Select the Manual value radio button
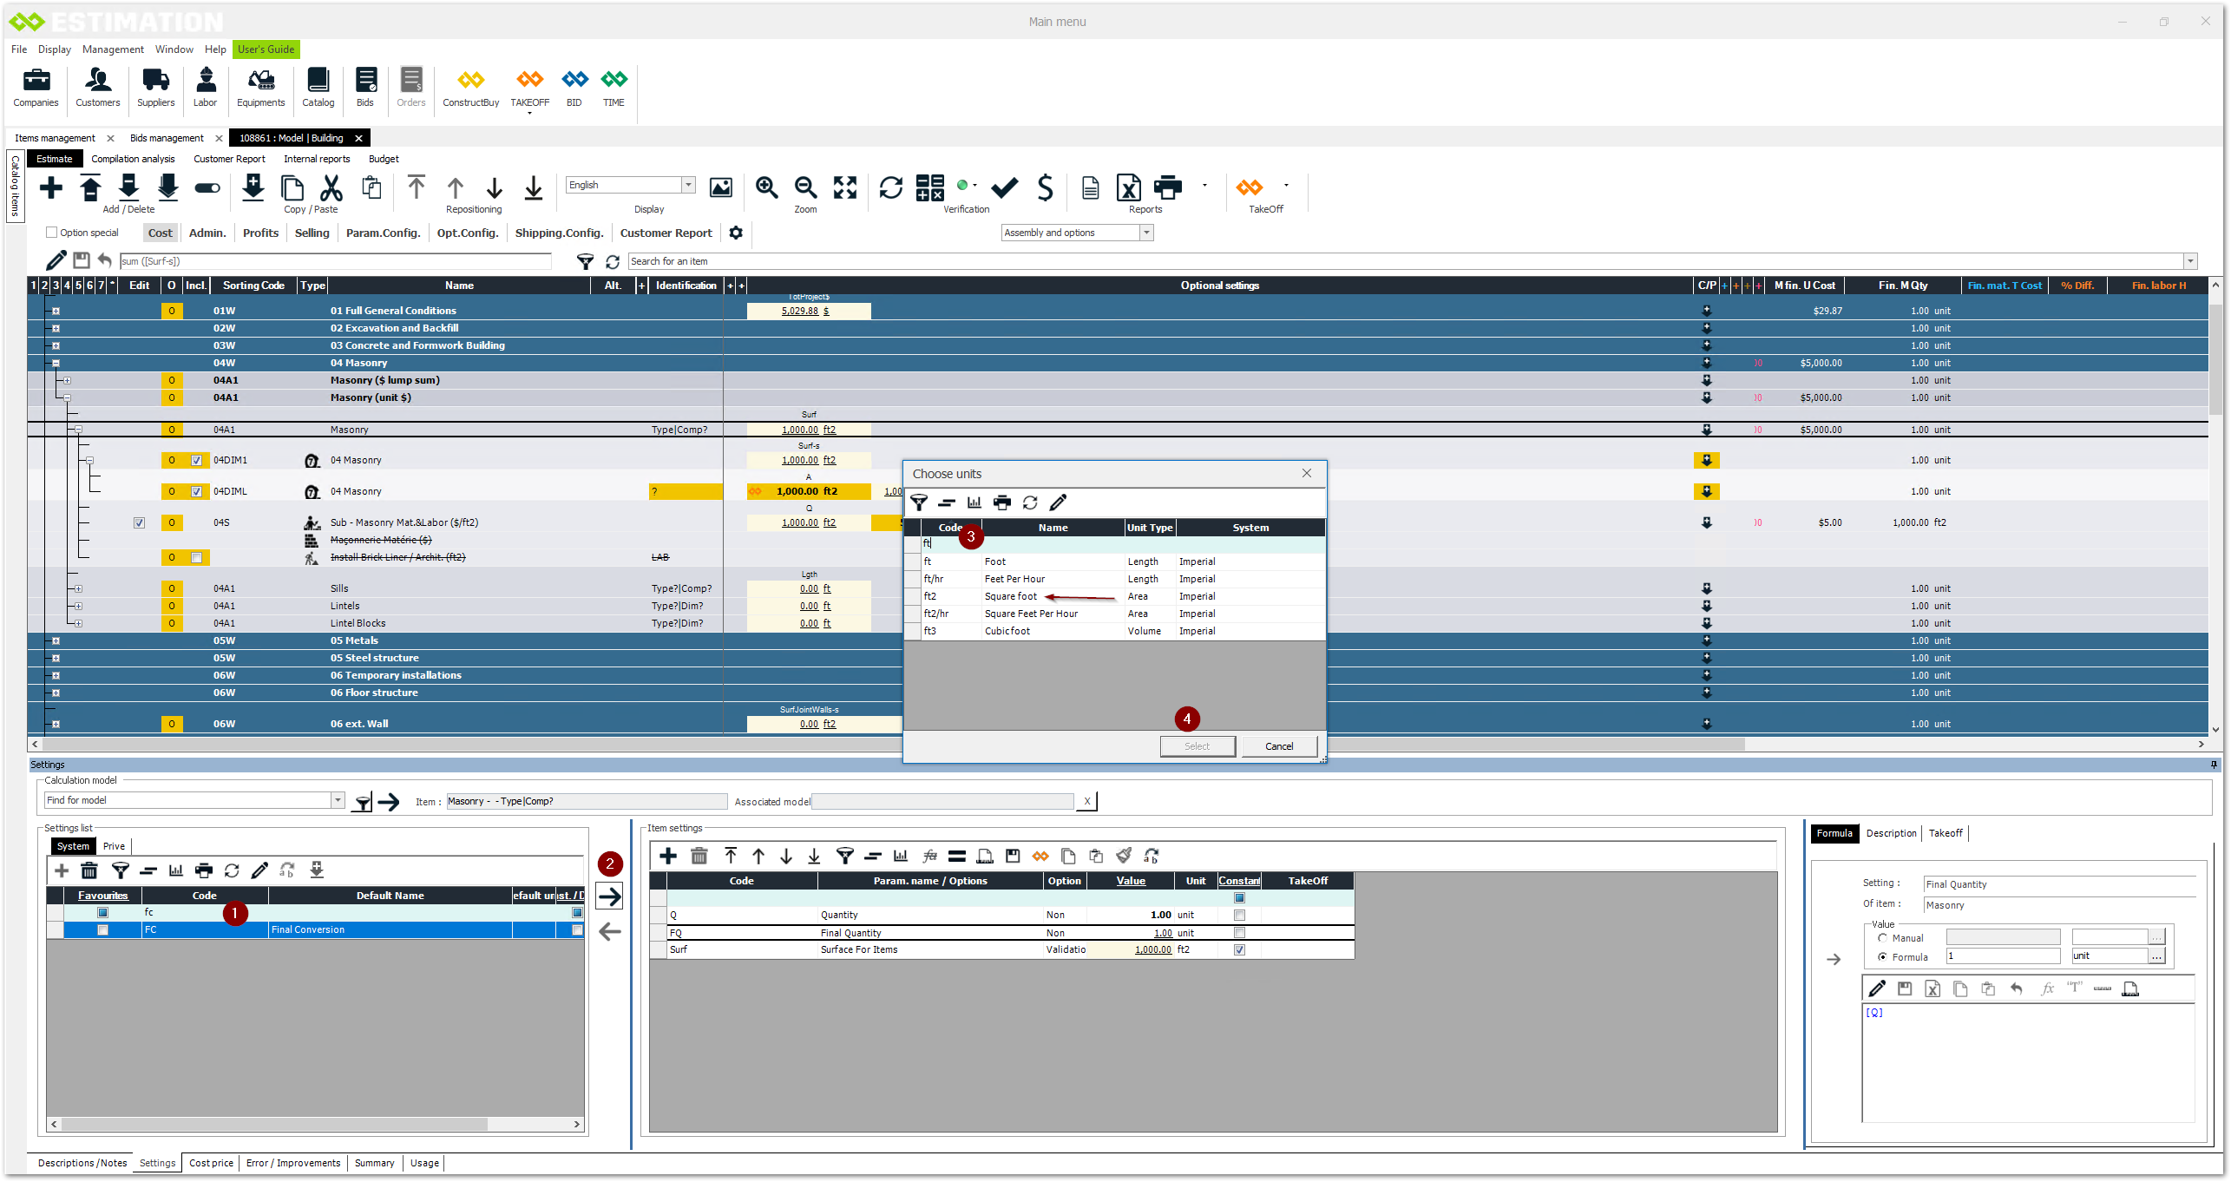The width and height of the screenshot is (2231, 1182). (1882, 938)
